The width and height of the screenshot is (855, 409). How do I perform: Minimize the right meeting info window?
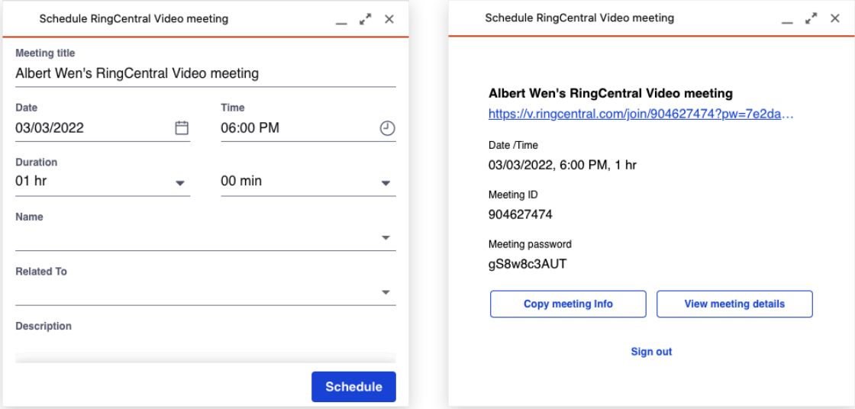click(x=787, y=23)
